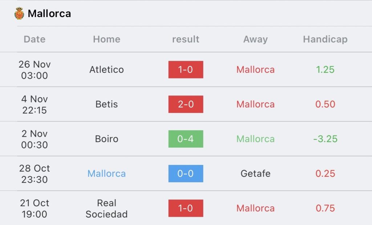
Task: Click the 1.25 handicap value
Action: click(x=325, y=69)
